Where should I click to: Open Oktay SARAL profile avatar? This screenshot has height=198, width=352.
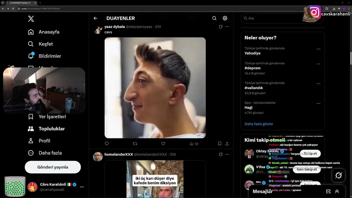click(249, 153)
